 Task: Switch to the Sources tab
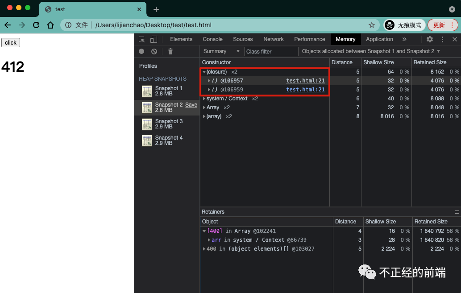click(x=243, y=39)
